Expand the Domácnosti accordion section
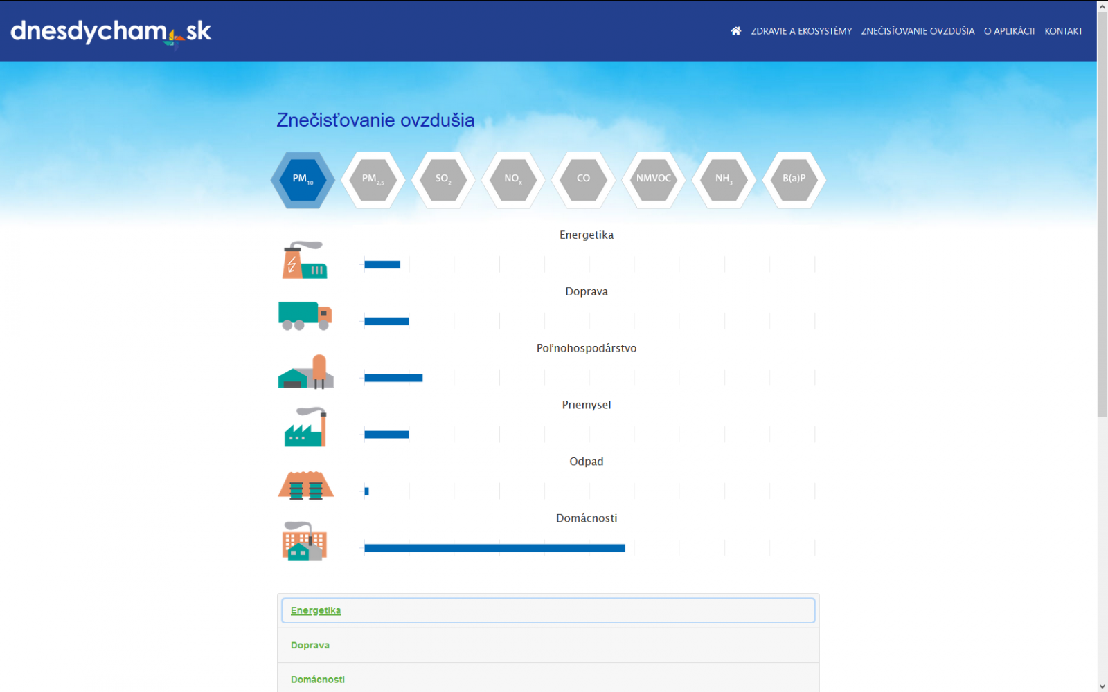 318,680
